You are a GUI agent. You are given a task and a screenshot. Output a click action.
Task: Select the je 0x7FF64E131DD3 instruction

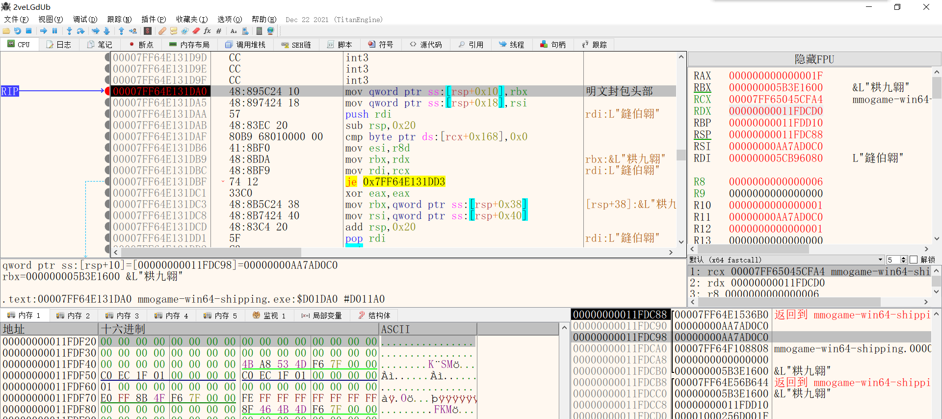click(x=395, y=182)
